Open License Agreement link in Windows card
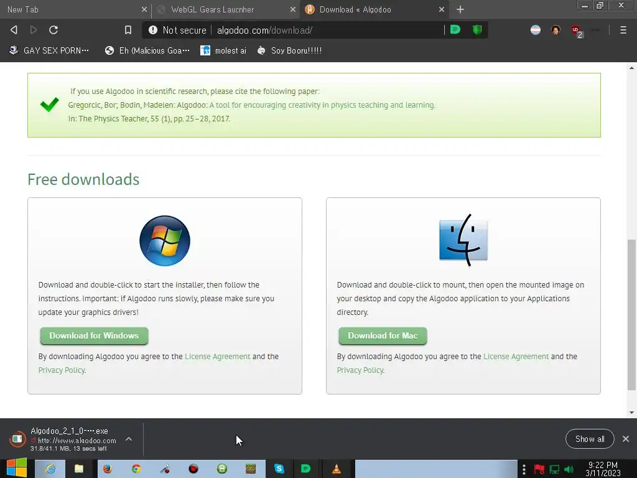637x478 pixels. tap(217, 357)
